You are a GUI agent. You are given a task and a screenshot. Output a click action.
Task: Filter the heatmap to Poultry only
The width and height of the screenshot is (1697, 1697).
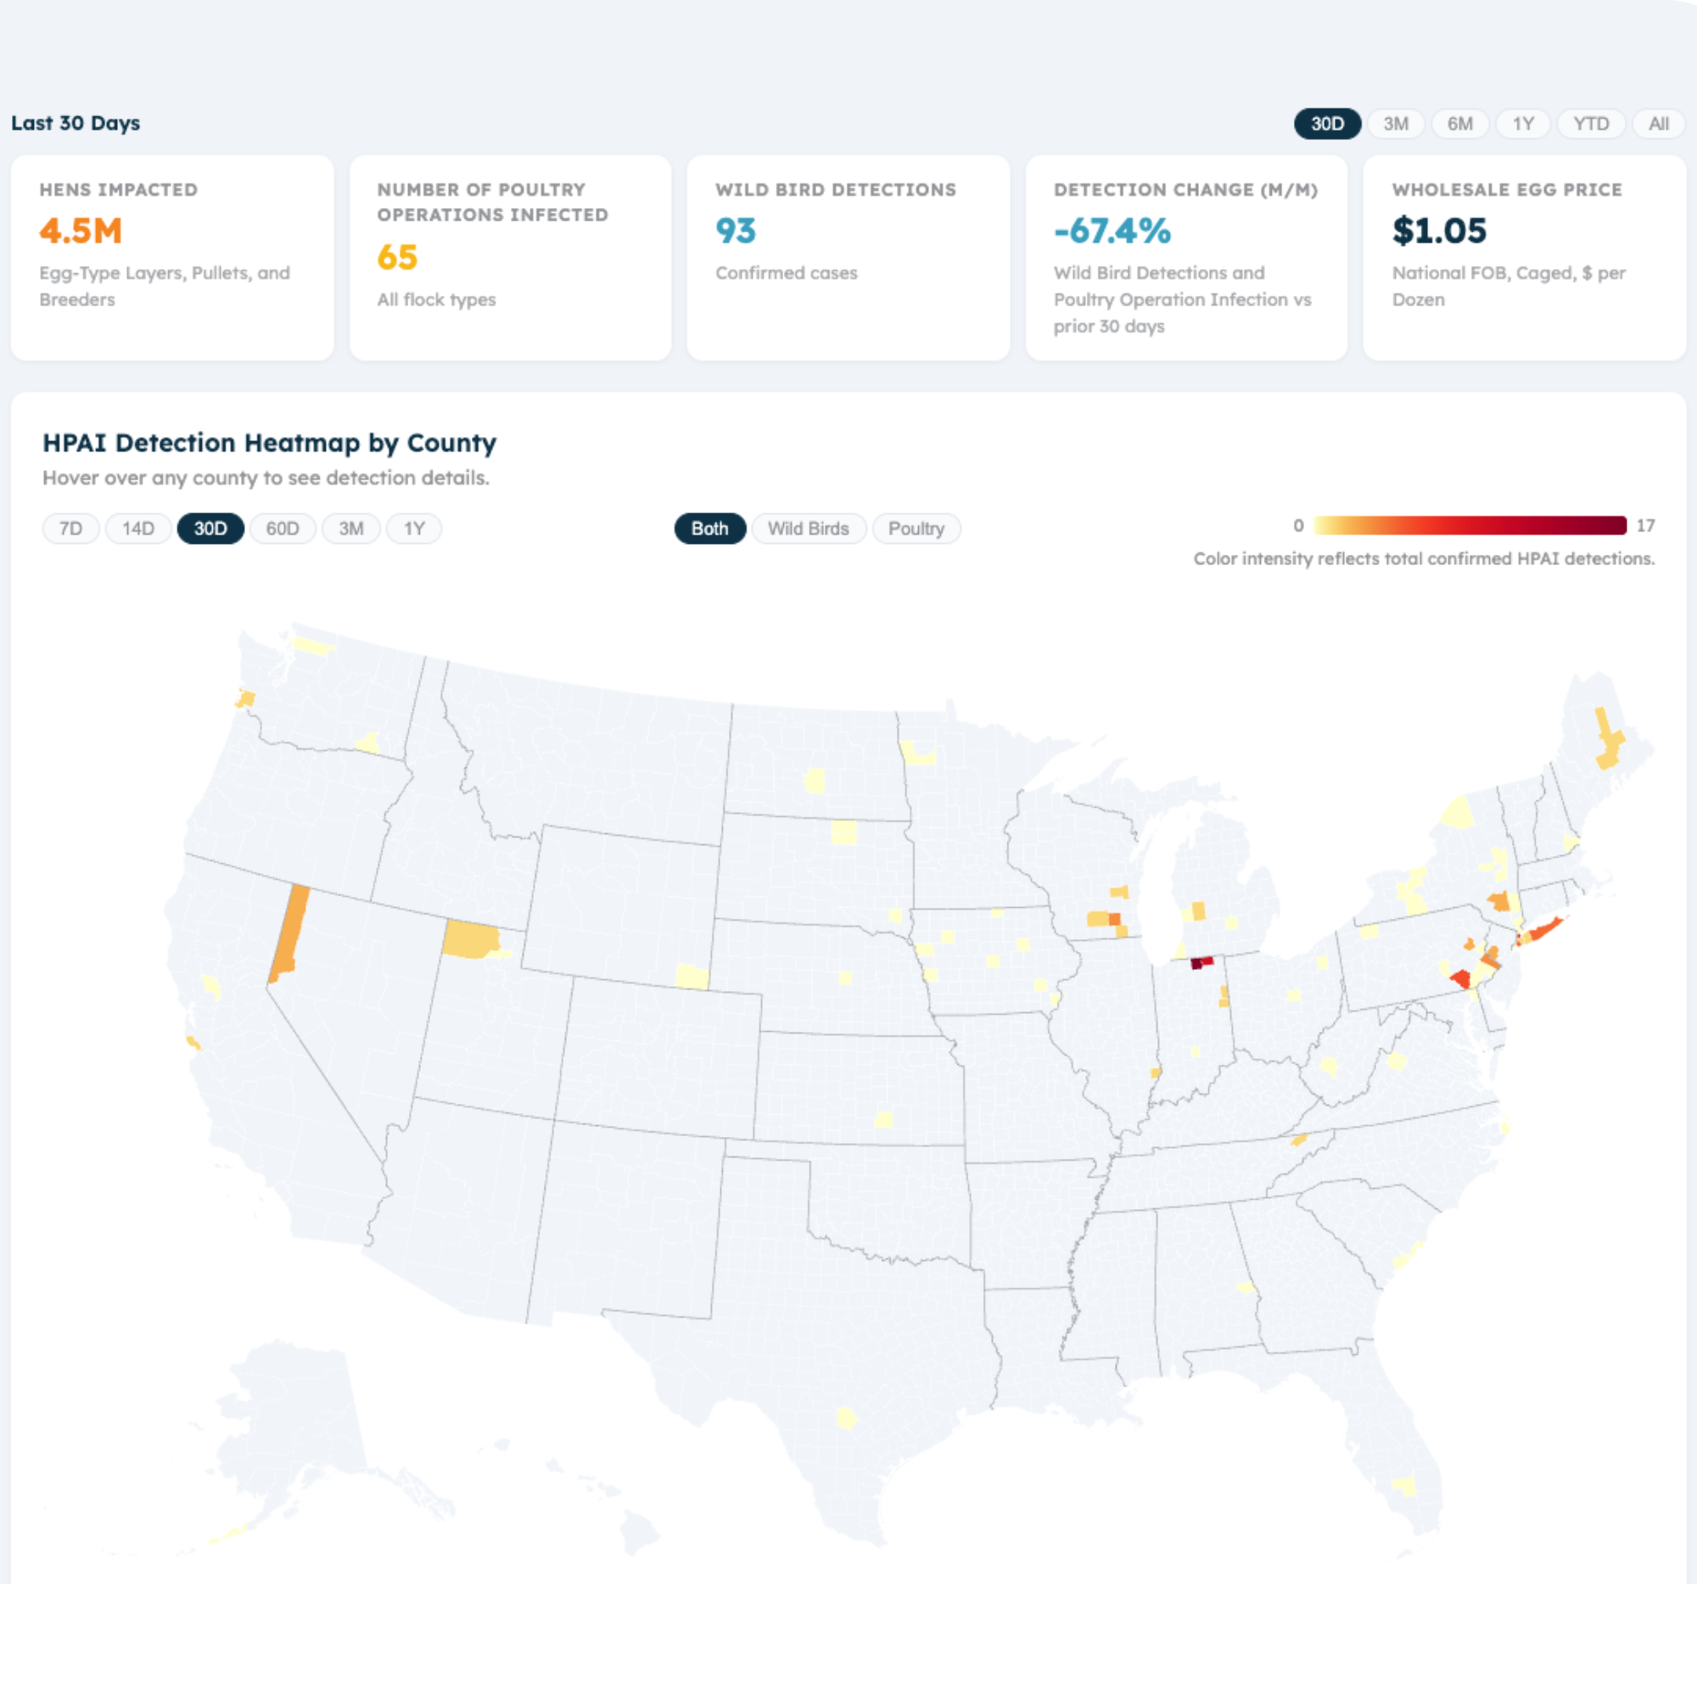(916, 529)
